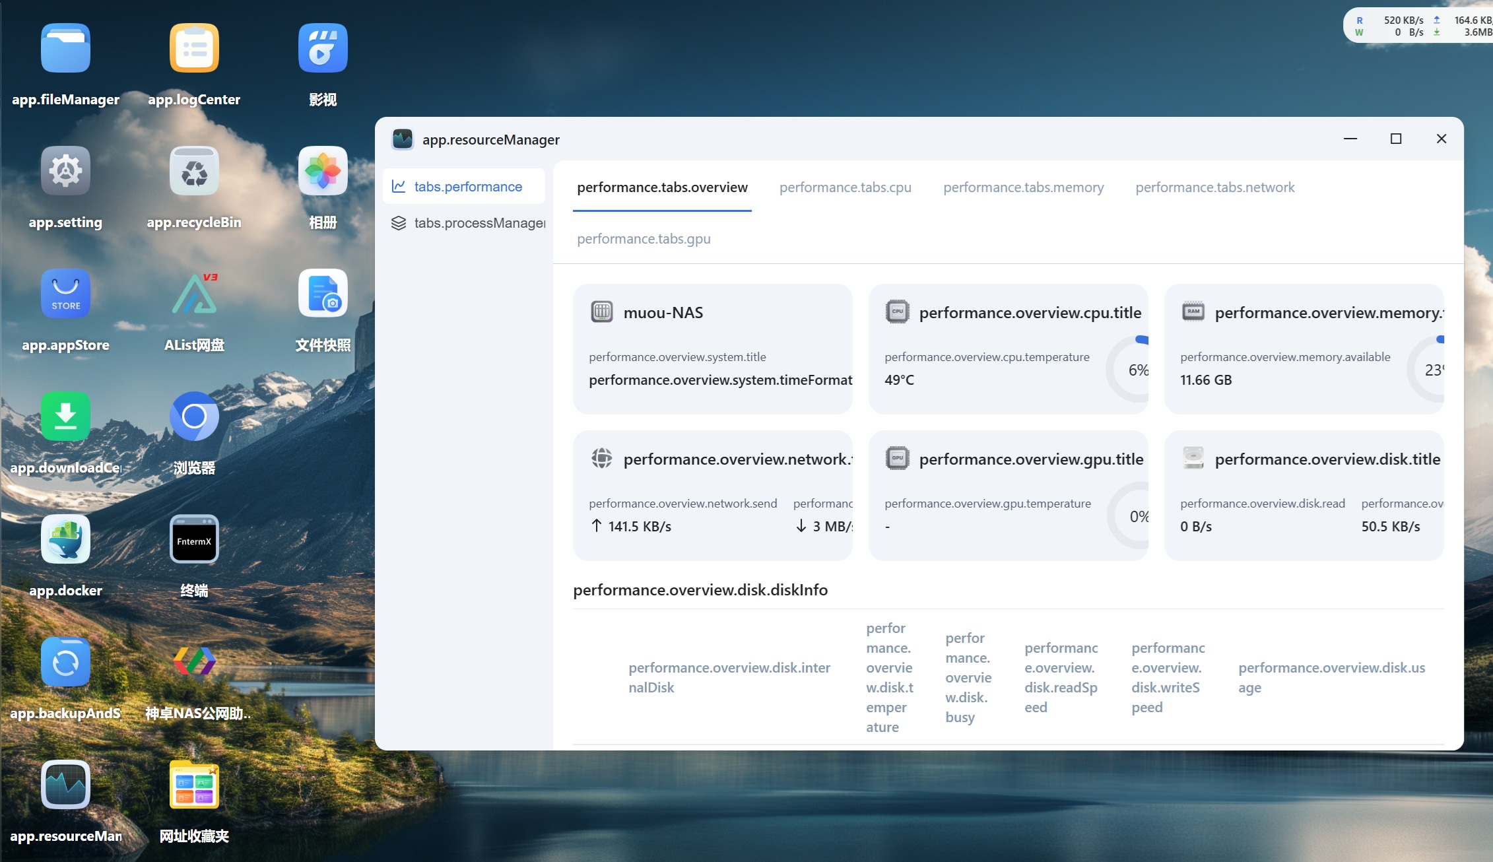Open the app.backupAndSync desktop icon
This screenshot has width=1493, height=862.
coord(65,662)
